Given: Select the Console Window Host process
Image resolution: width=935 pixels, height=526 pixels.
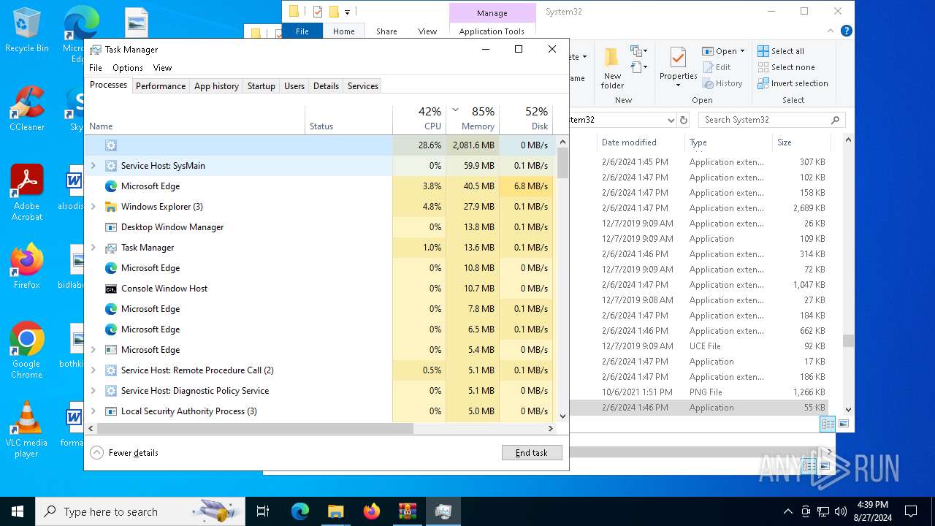Looking at the screenshot, I should pos(319,289).
